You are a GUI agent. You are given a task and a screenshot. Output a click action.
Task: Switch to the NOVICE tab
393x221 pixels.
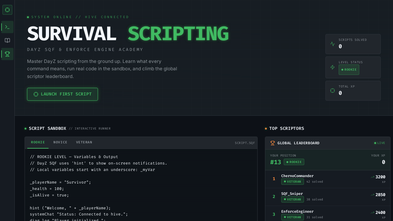[x=60, y=142]
